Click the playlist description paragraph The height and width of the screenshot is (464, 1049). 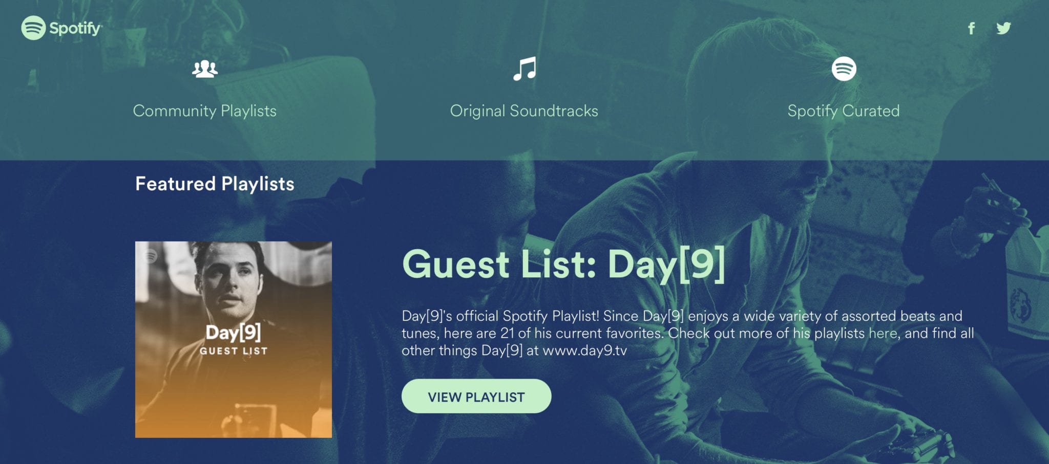(688, 334)
